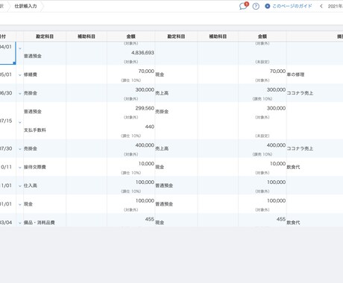The image size is (343, 283).
Task: Select credit amount 70,000 beside 車の修理
Action: coord(277,71)
